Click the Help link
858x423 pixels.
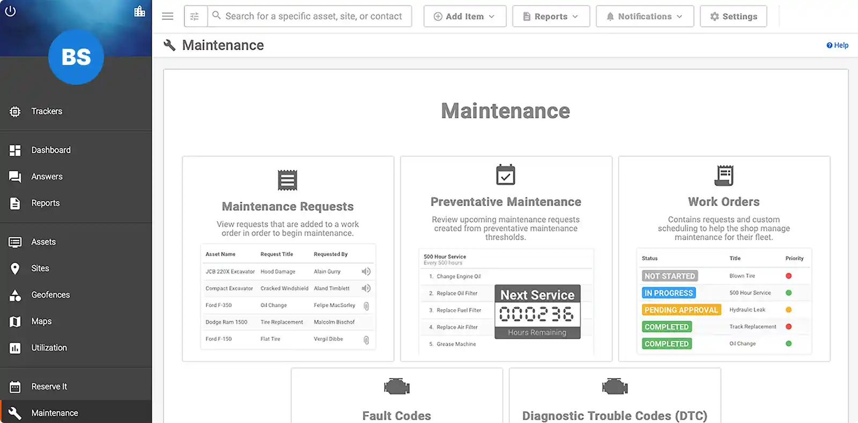pos(838,45)
